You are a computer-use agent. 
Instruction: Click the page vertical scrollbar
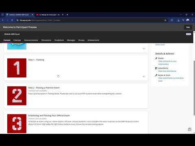pos(194,88)
